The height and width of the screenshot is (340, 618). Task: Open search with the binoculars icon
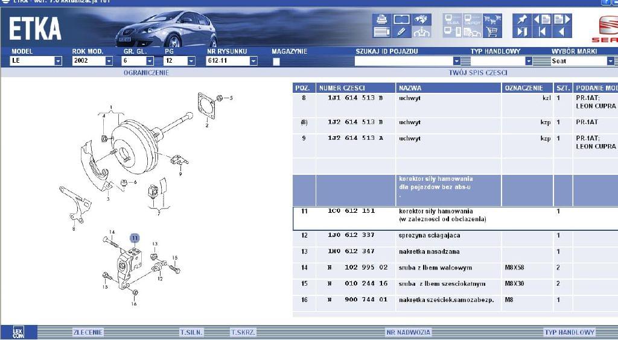(421, 20)
